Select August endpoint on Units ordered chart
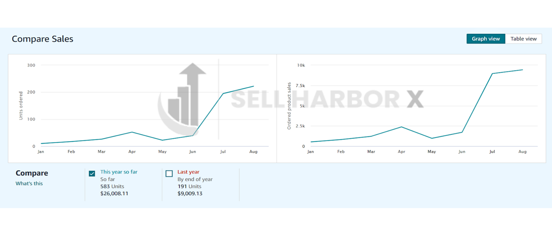 (253, 86)
